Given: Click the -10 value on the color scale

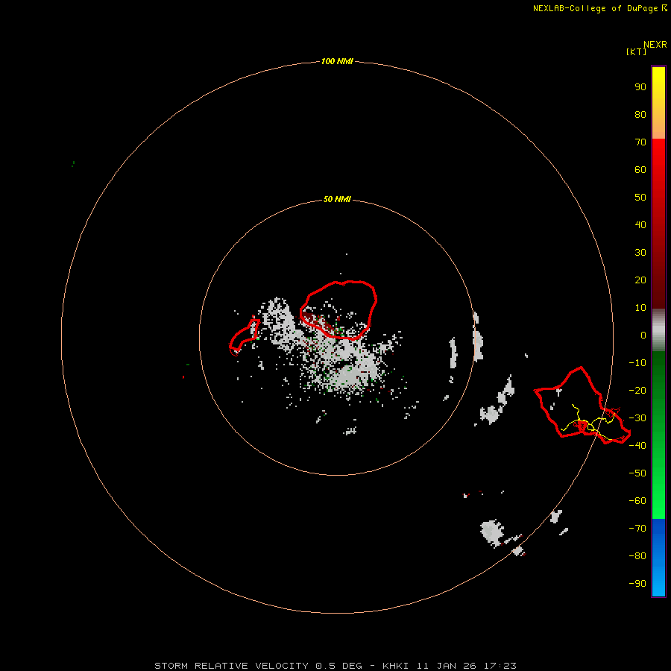Looking at the screenshot, I should (637, 363).
